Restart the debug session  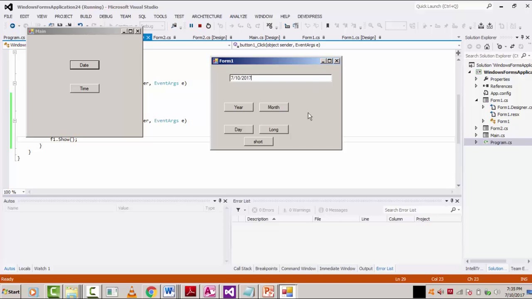208,26
